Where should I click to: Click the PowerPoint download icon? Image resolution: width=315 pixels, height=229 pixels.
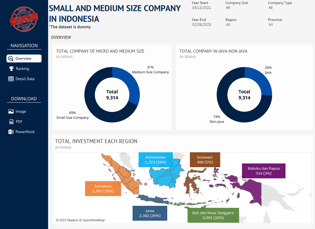click(11, 132)
